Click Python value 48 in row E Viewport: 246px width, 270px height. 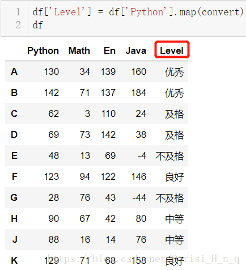[54, 155]
